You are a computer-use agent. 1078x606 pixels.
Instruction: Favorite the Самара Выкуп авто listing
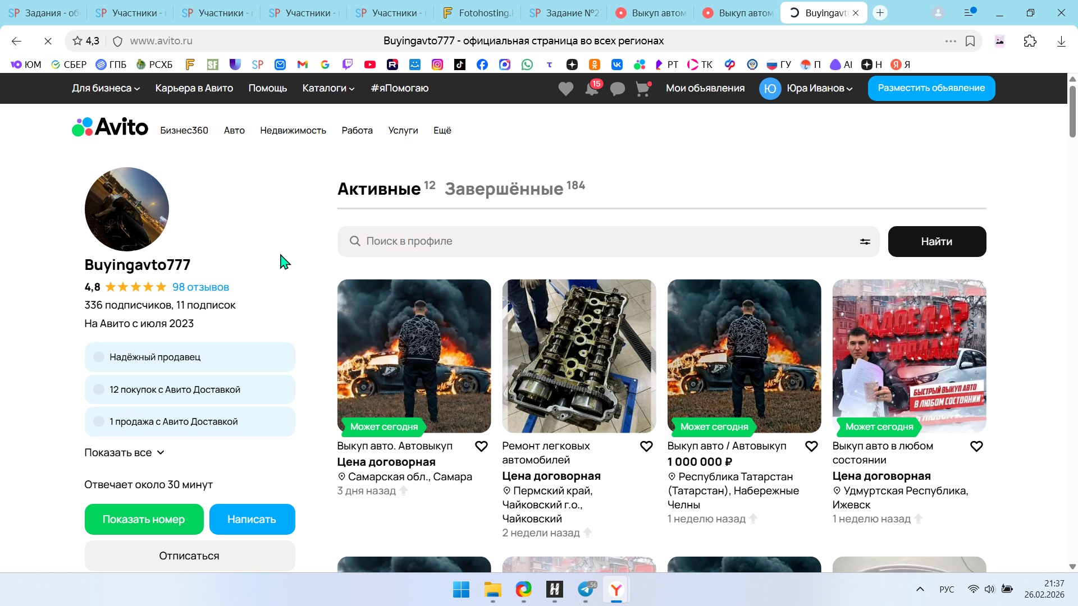coord(481,446)
